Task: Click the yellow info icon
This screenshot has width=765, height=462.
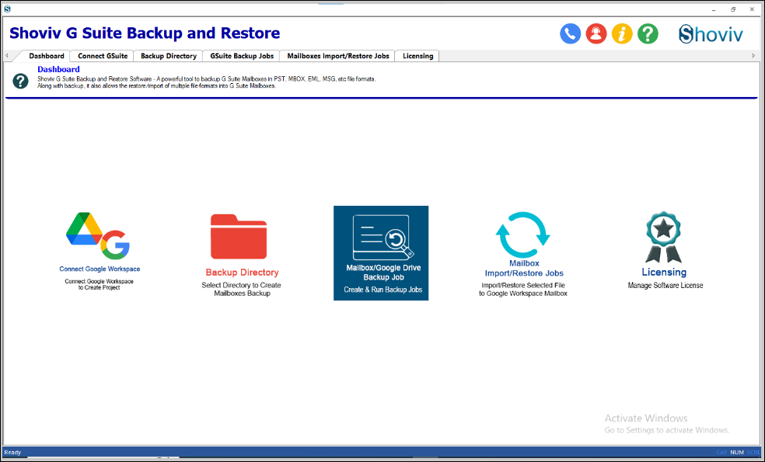Action: click(x=622, y=34)
